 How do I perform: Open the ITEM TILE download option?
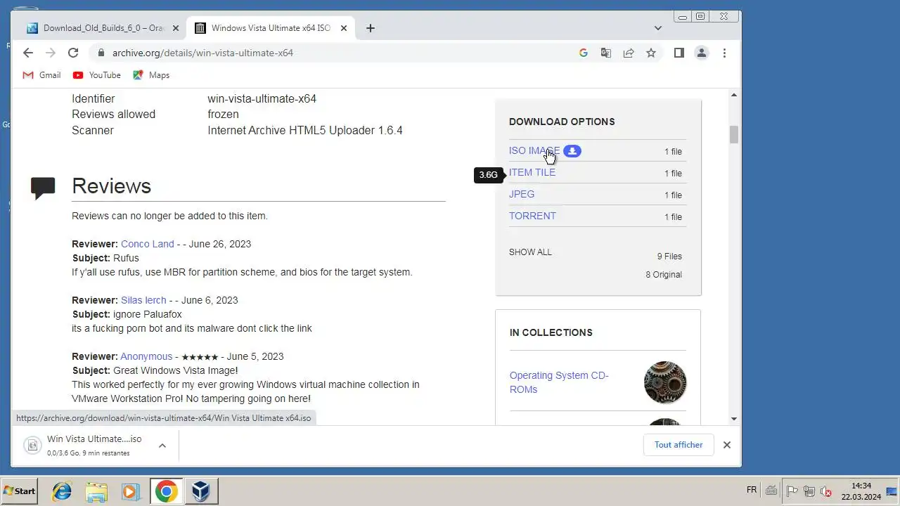pos(532,172)
